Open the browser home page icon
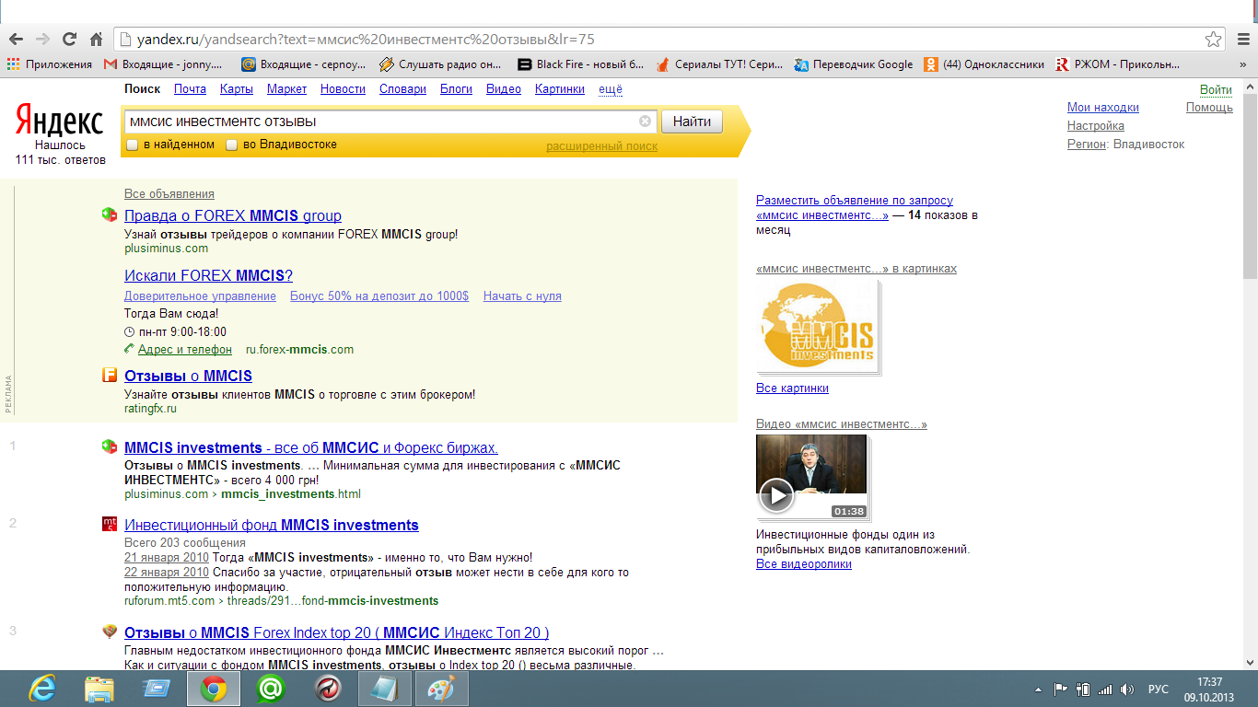Viewport: 1258px width, 707px height. point(96,39)
